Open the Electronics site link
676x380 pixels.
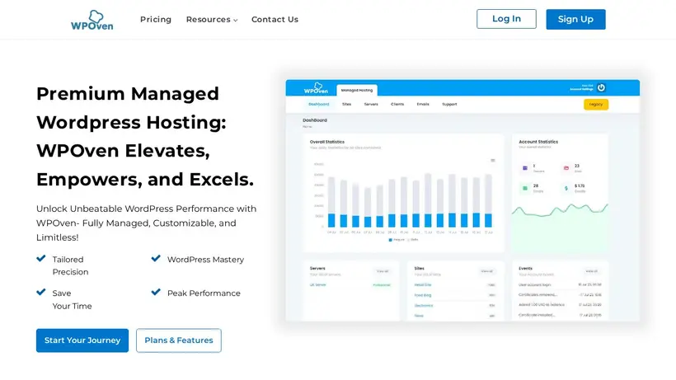click(x=424, y=306)
